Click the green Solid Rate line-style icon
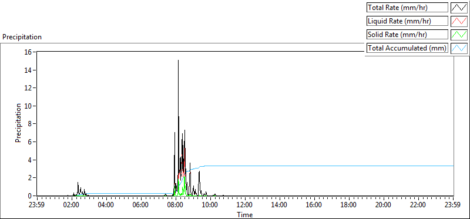 459,35
